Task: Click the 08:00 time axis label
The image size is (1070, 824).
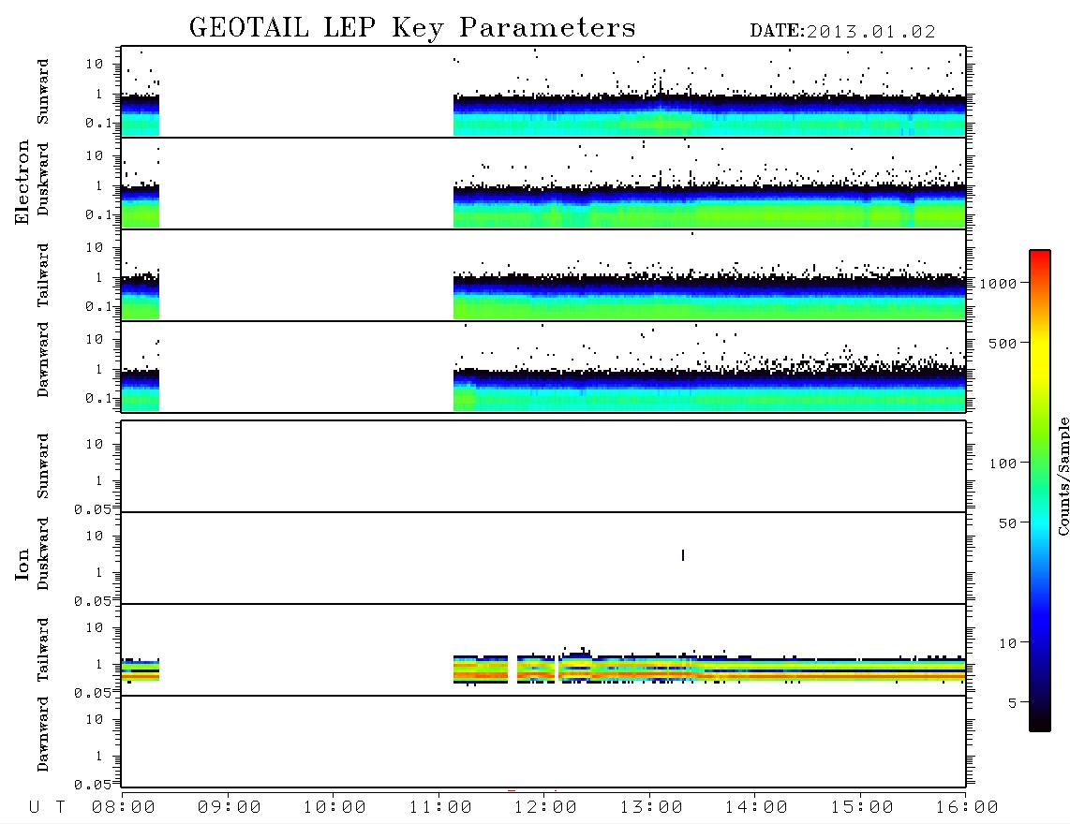Action: (124, 808)
